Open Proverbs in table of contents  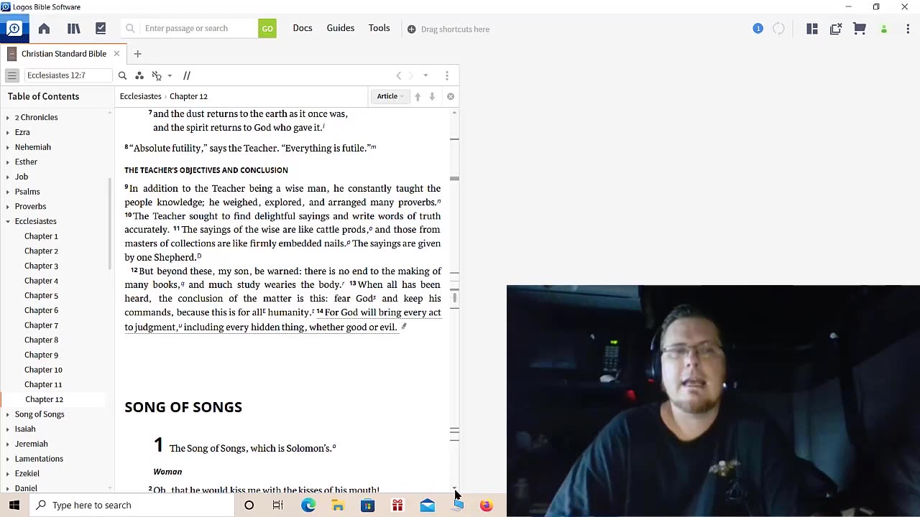30,206
